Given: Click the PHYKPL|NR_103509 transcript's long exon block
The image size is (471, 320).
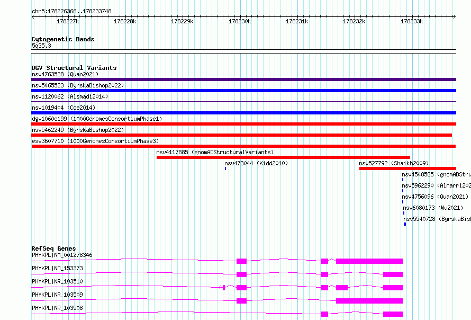Looking at the screenshot, I should (x=369, y=301).
